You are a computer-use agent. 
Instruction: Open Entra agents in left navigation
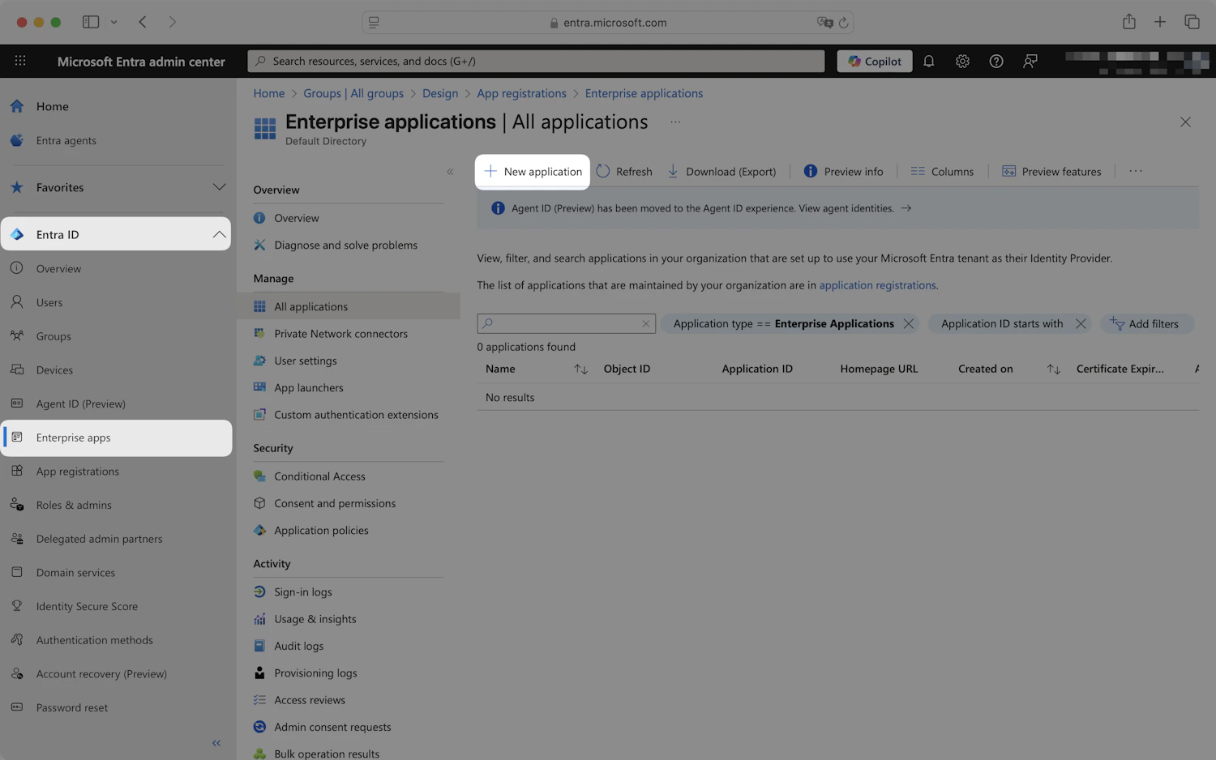(66, 140)
